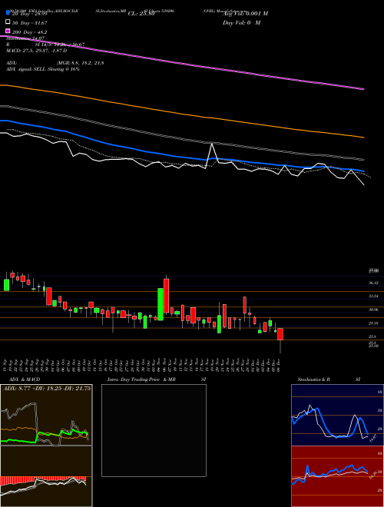Click the 36.12 price axis label

pos(373,283)
